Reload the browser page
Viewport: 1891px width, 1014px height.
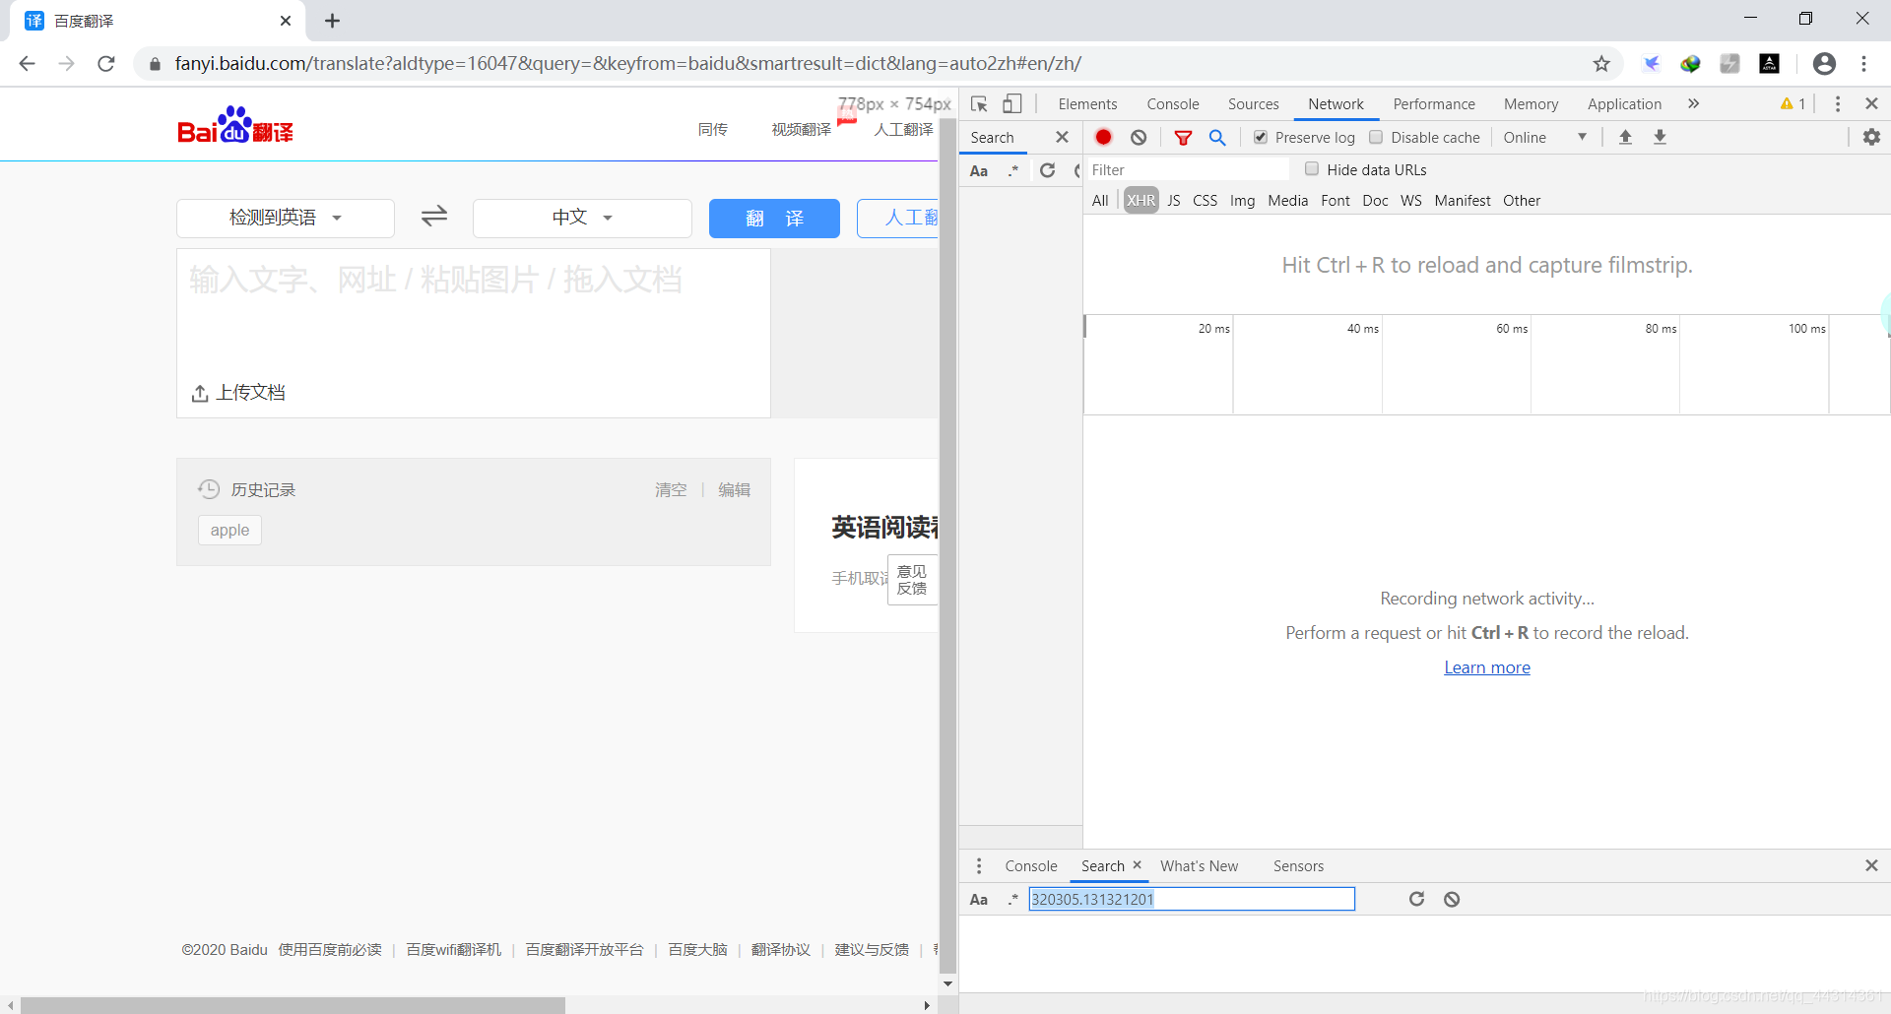[106, 64]
